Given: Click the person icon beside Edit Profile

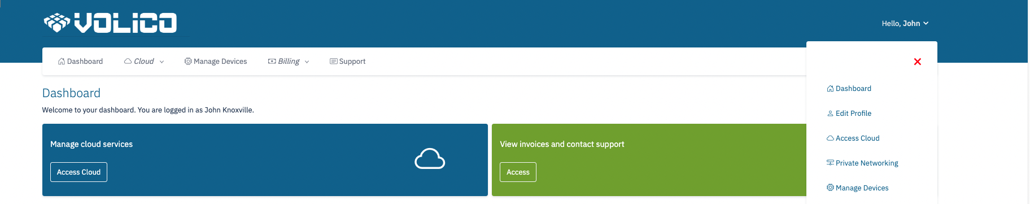Looking at the screenshot, I should click(830, 114).
